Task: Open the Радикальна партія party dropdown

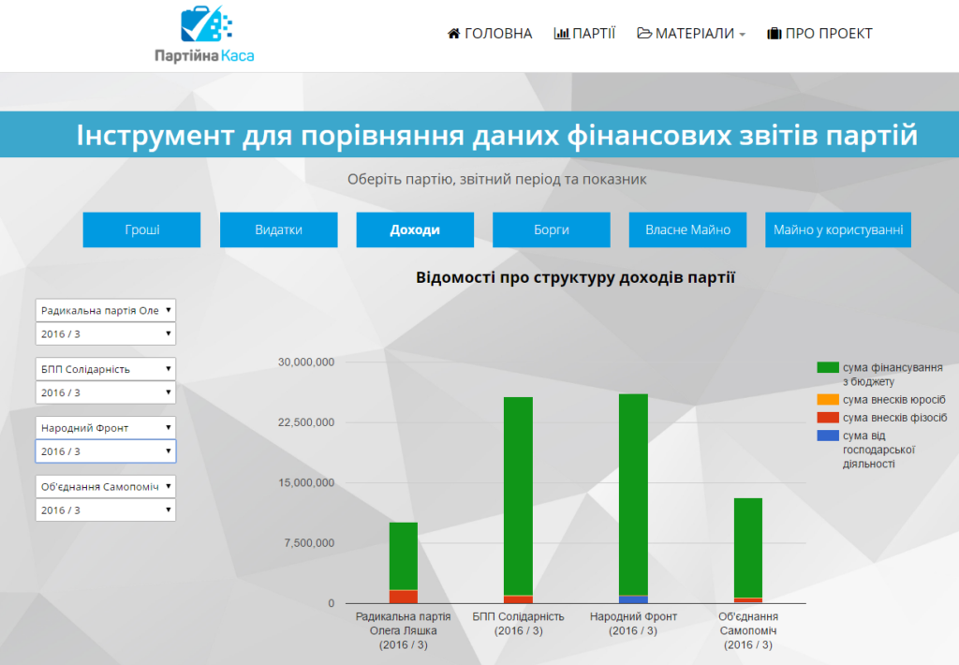Action: pyautogui.click(x=106, y=310)
